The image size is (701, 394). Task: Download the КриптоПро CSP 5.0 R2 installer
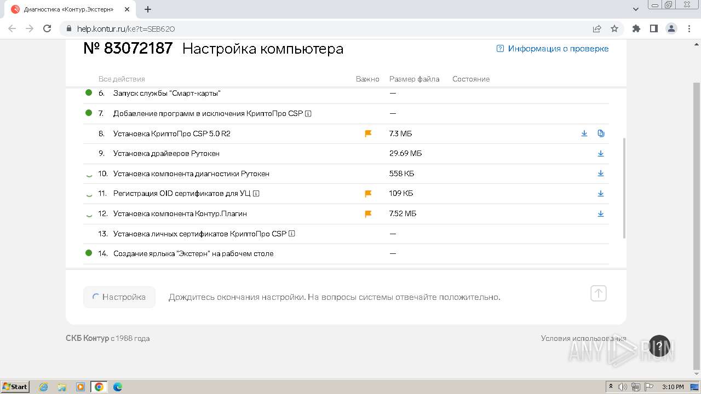tap(584, 134)
